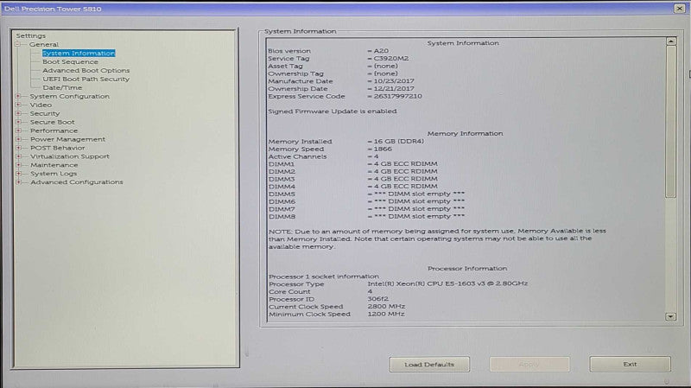Expand the System Logs node

click(x=18, y=174)
